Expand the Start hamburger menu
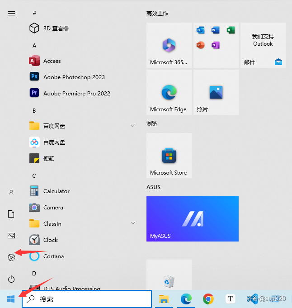This screenshot has width=292, height=308. point(11,13)
